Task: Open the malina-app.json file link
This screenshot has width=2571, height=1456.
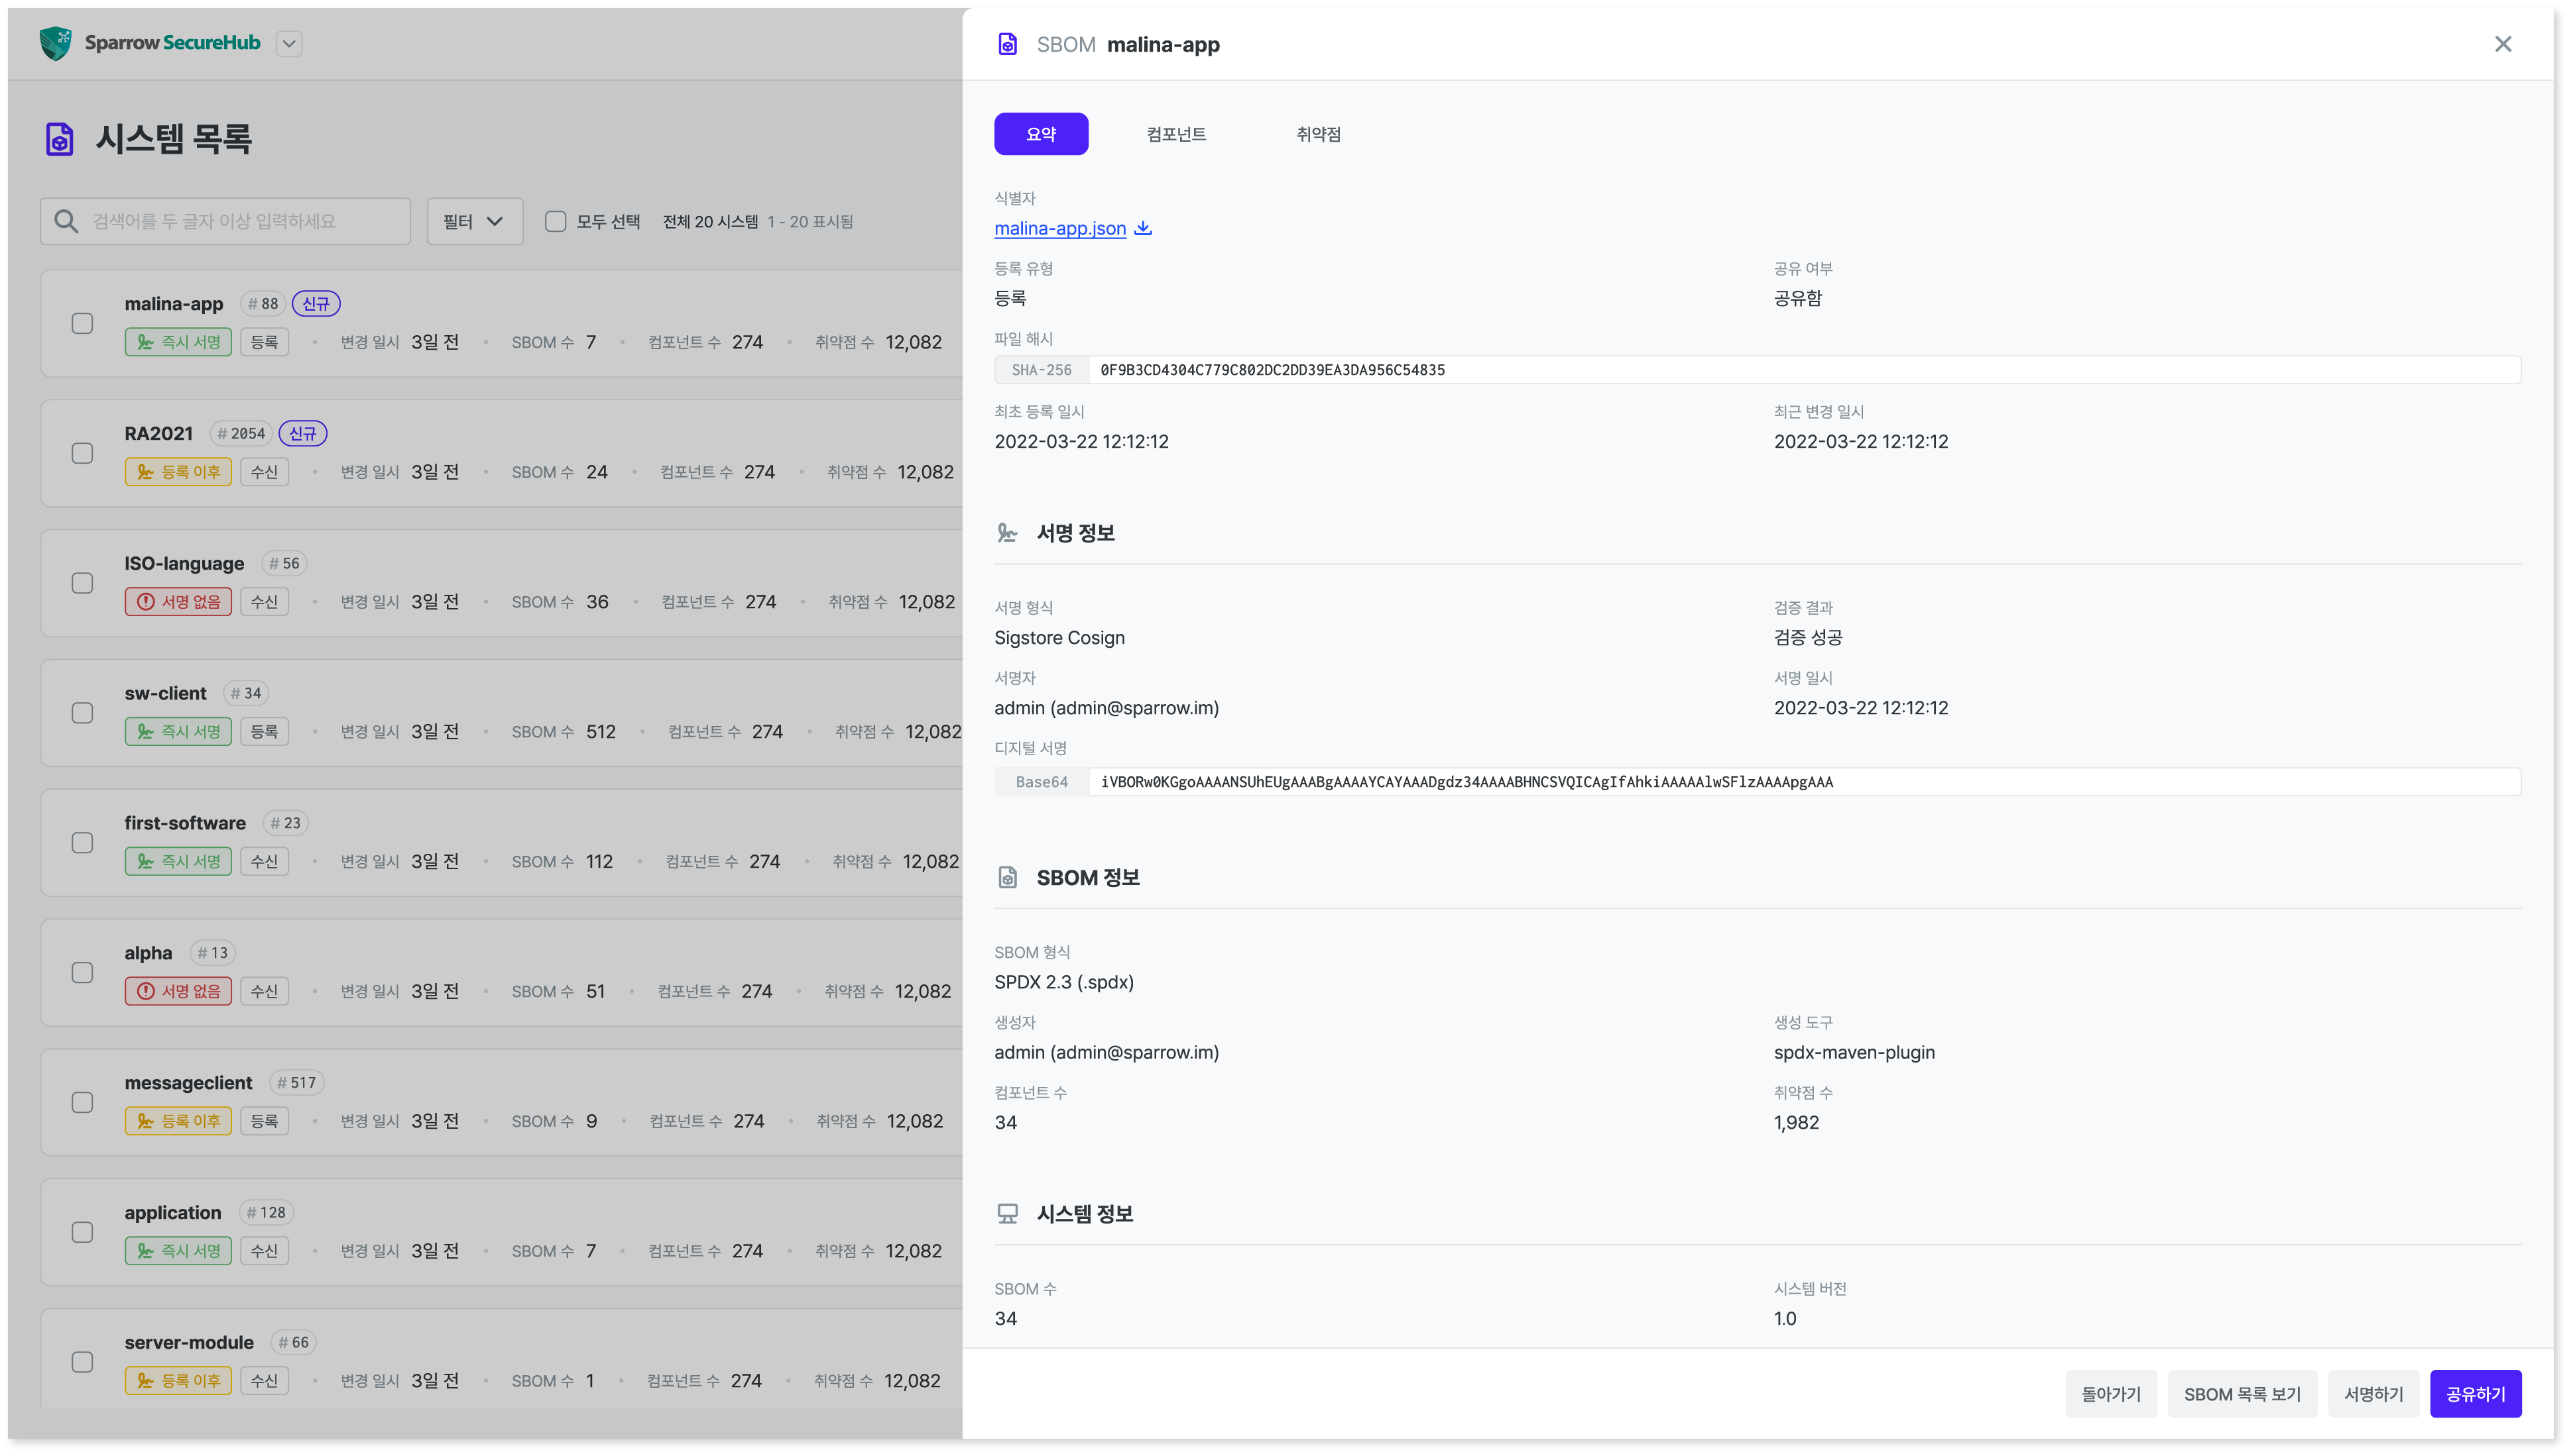Action: [x=1060, y=228]
